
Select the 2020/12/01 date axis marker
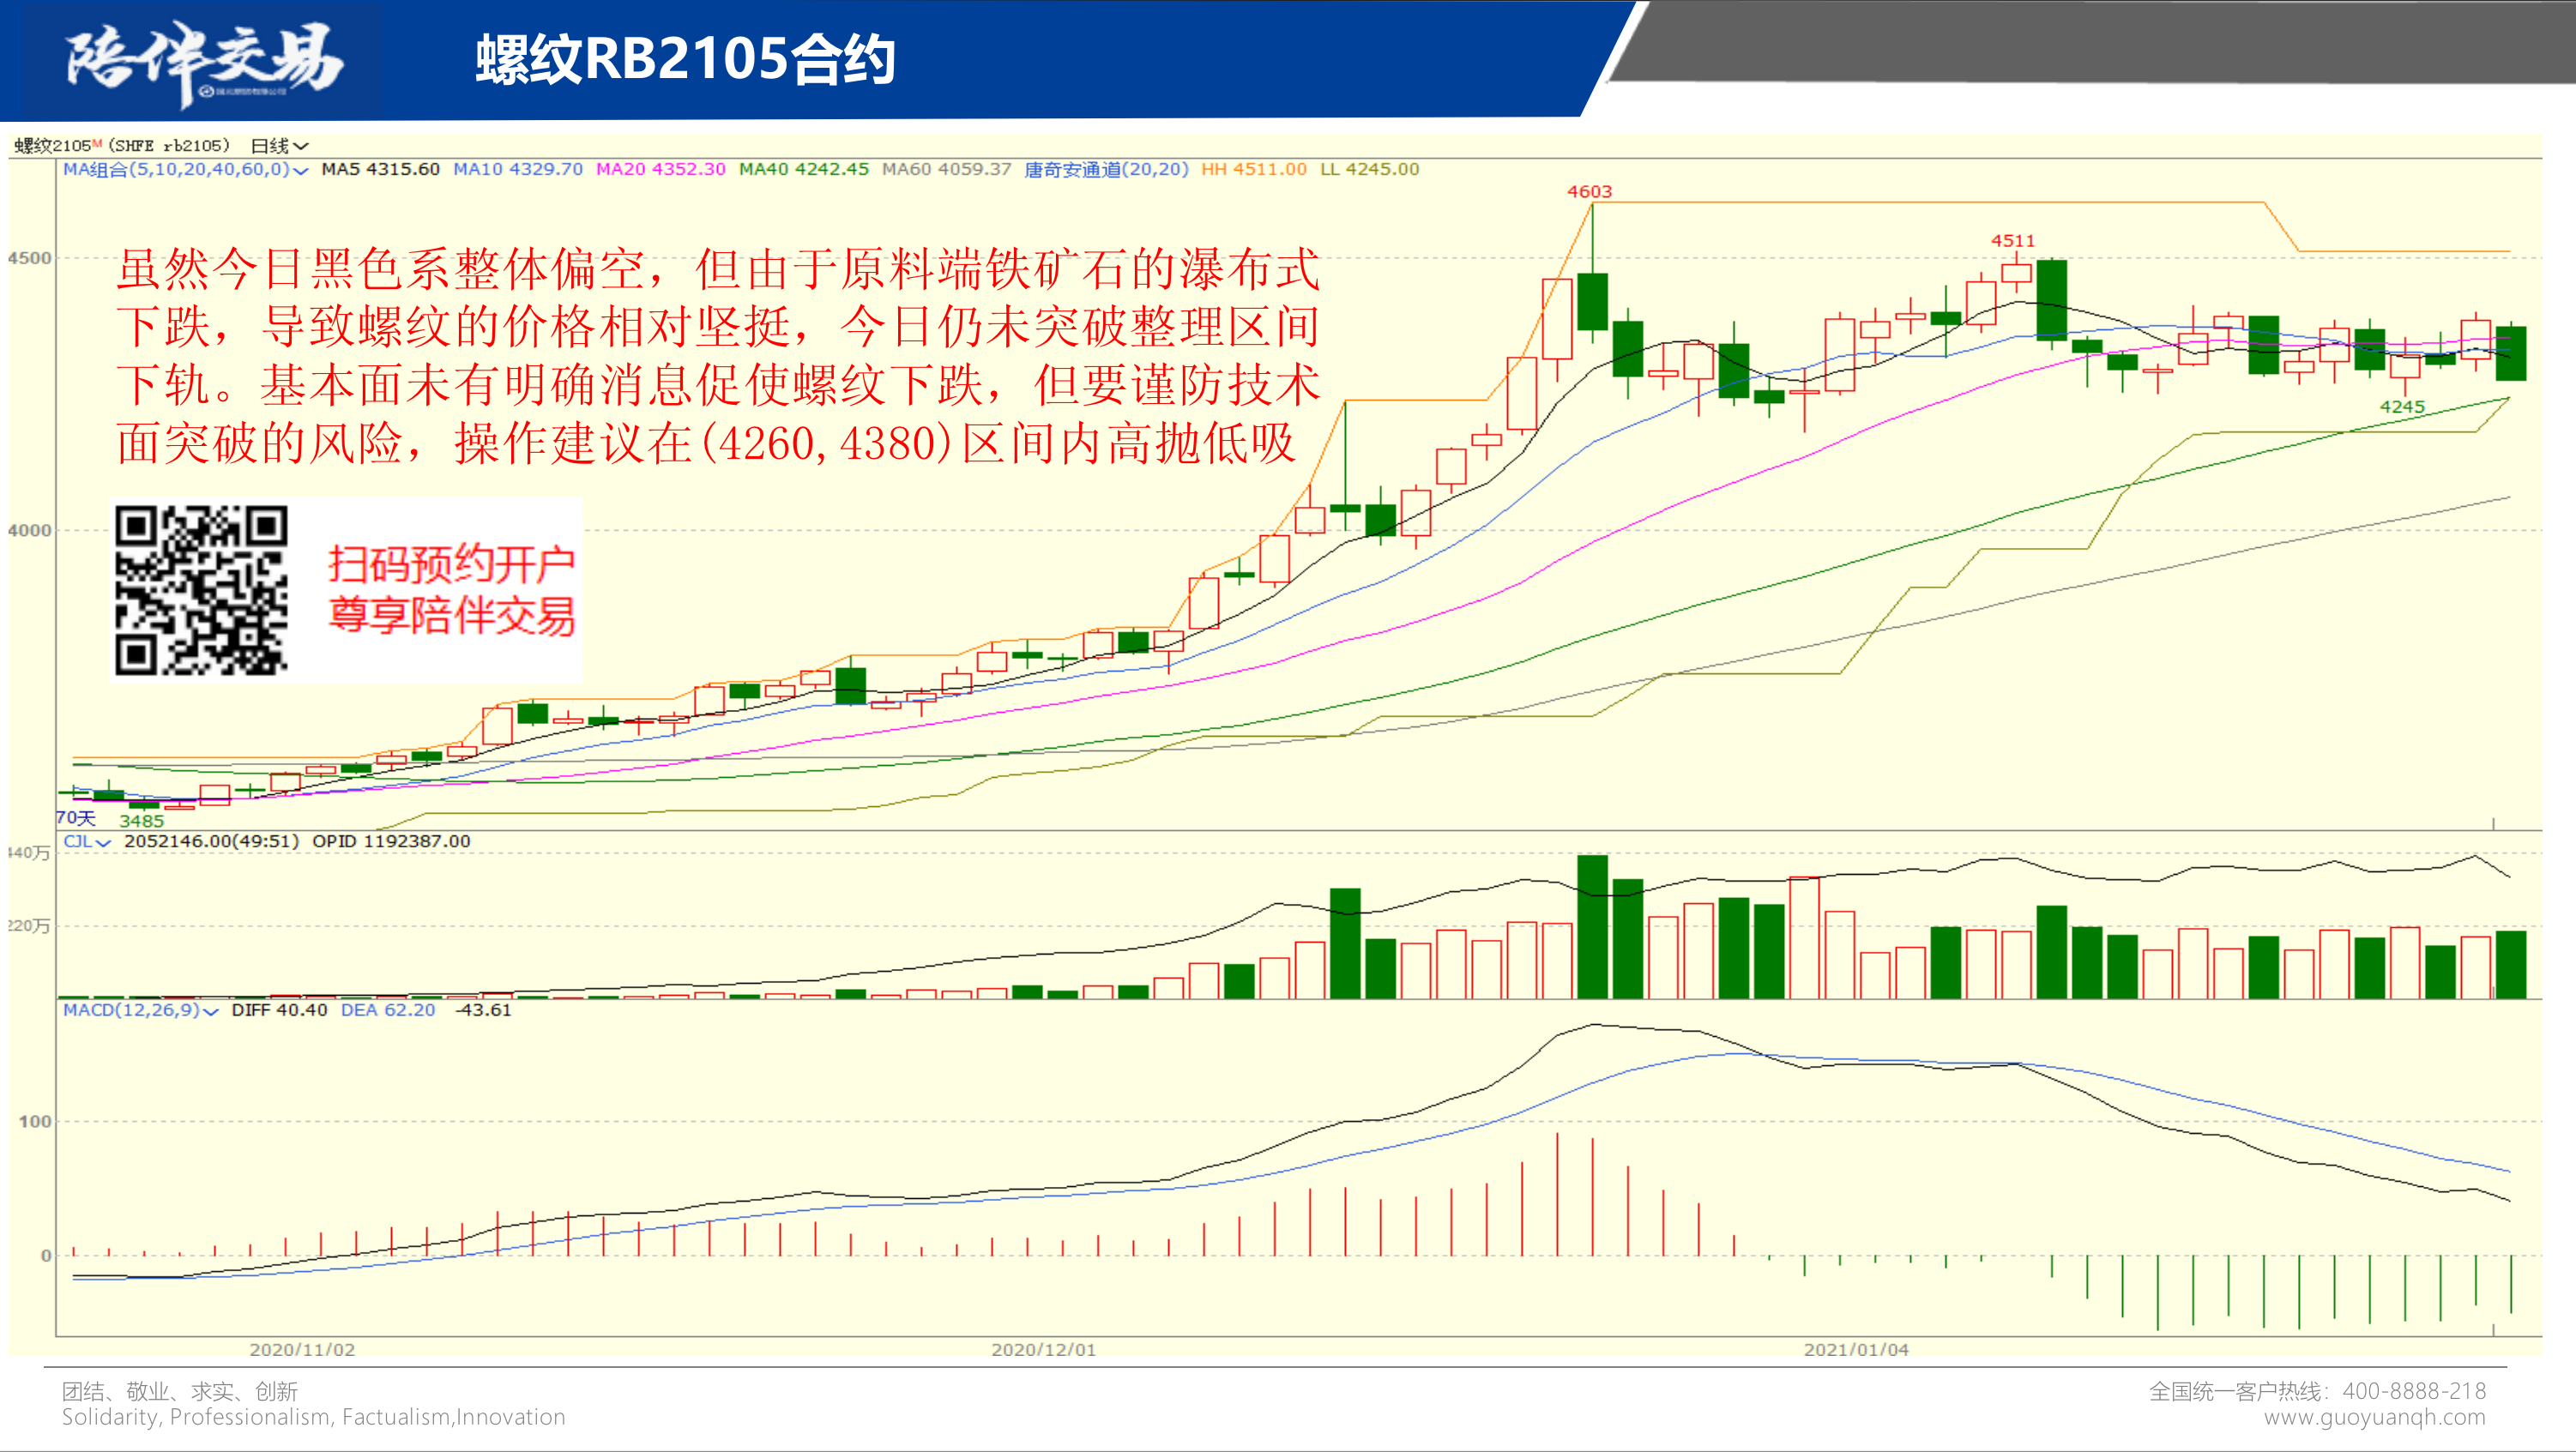1043,1349
